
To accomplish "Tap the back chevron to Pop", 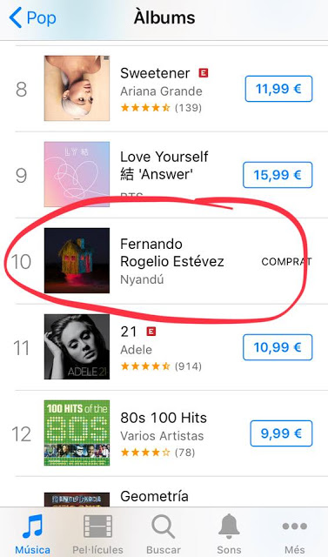I will coord(16,18).
